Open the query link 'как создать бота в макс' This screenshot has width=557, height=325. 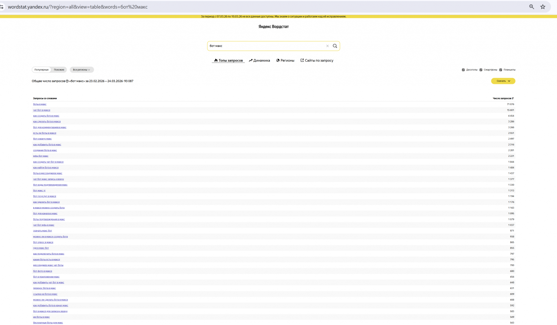click(46, 116)
